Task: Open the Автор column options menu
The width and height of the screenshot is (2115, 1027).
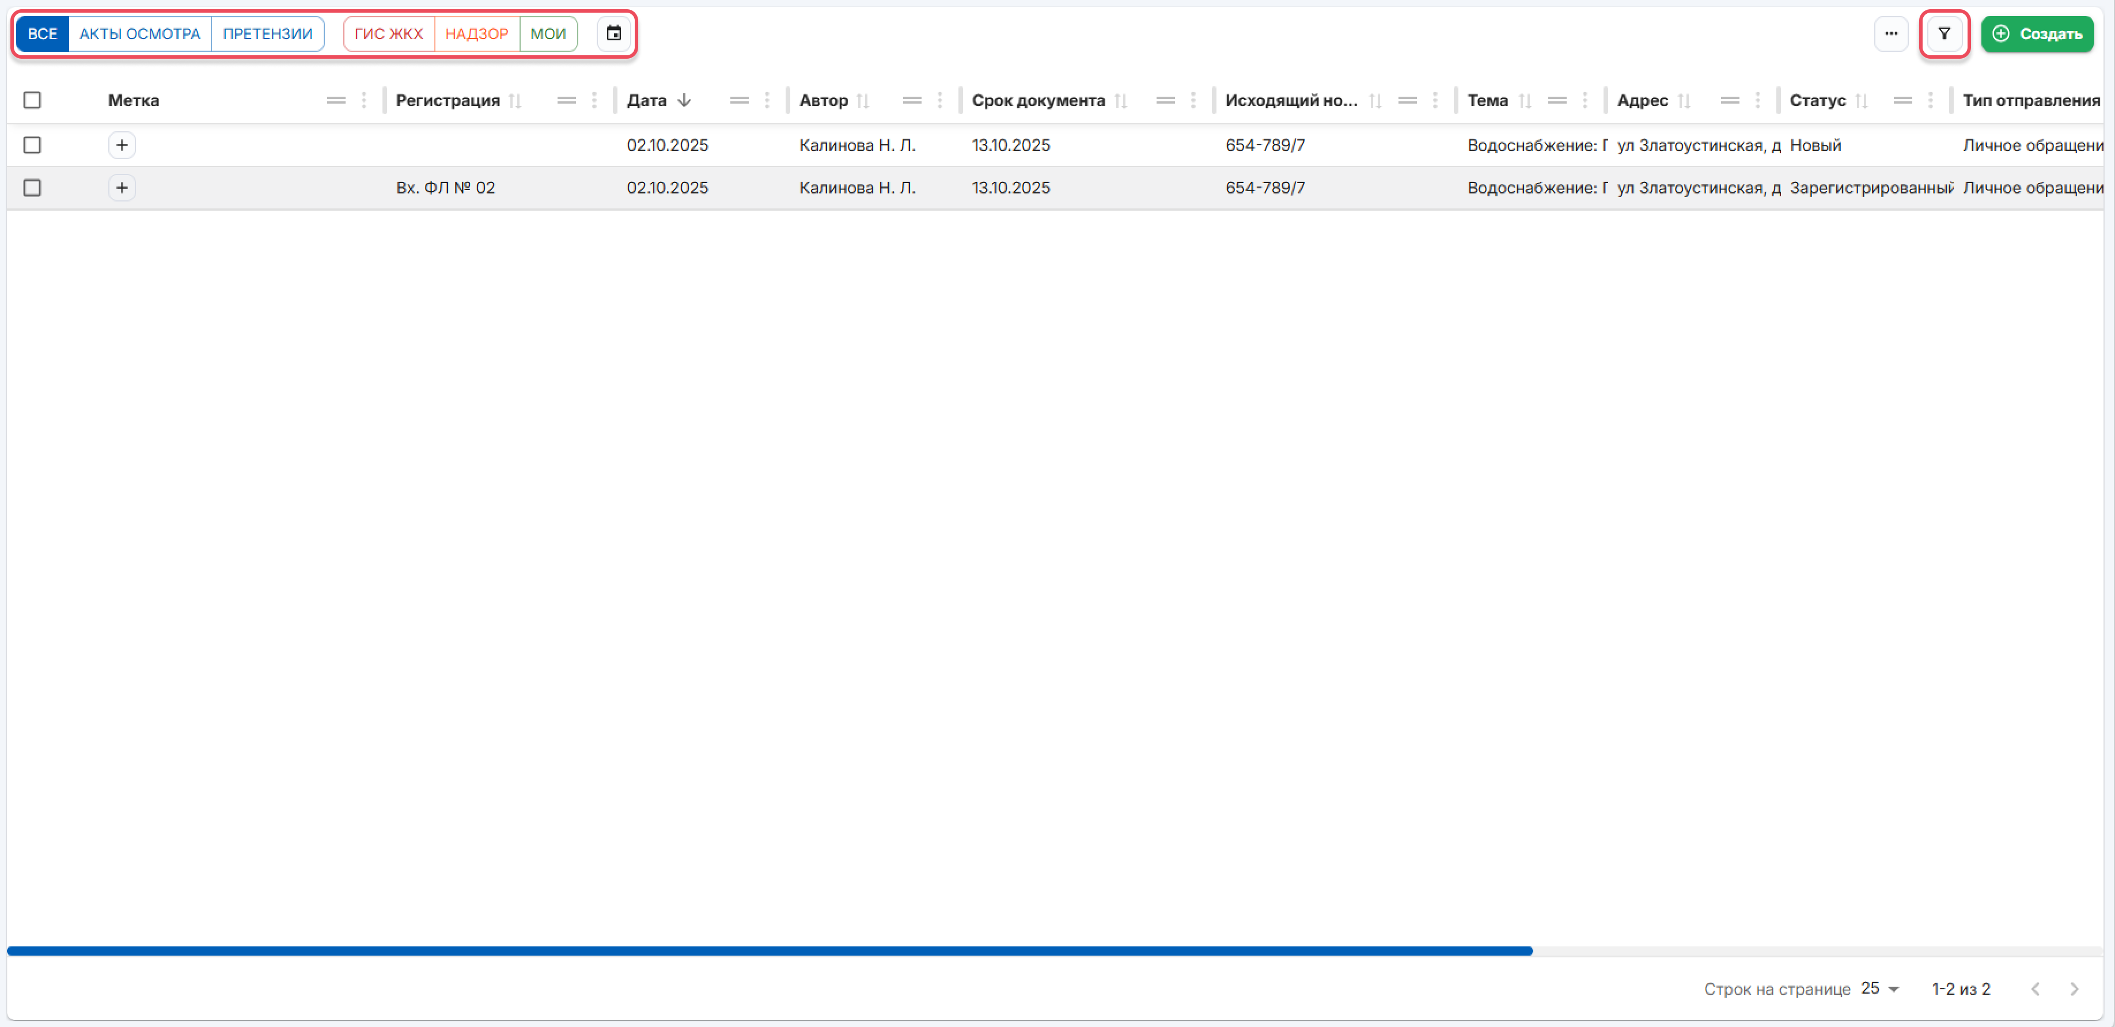Action: [939, 100]
